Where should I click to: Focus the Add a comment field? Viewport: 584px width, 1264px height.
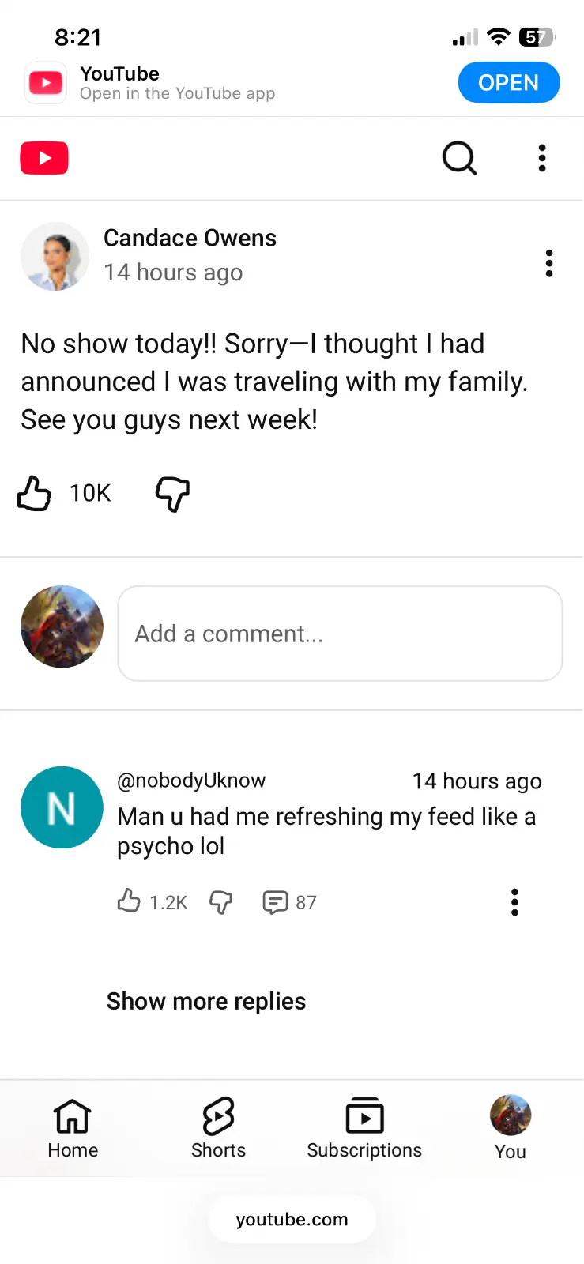click(340, 634)
